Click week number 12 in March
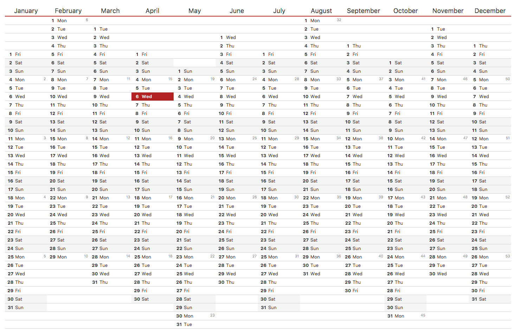The image size is (516, 333). (128, 138)
